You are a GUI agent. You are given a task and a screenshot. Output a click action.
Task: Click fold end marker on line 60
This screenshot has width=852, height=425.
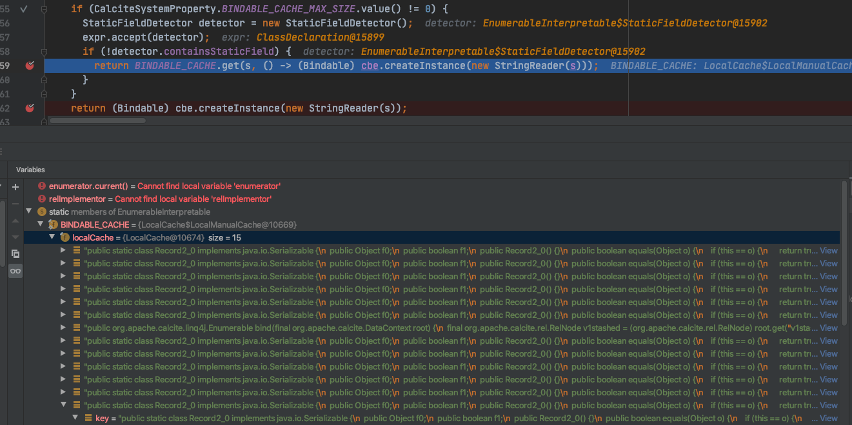(x=45, y=80)
